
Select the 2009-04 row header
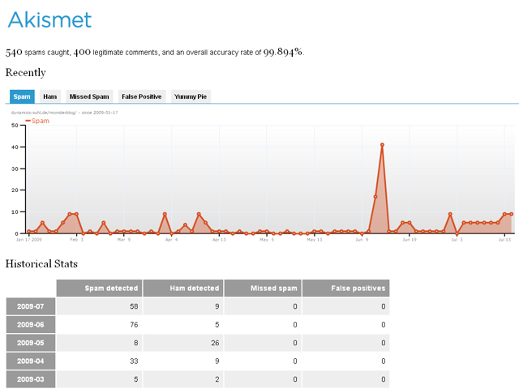pos(31,361)
